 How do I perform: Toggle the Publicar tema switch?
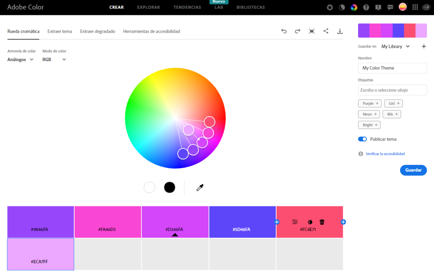[x=362, y=139]
